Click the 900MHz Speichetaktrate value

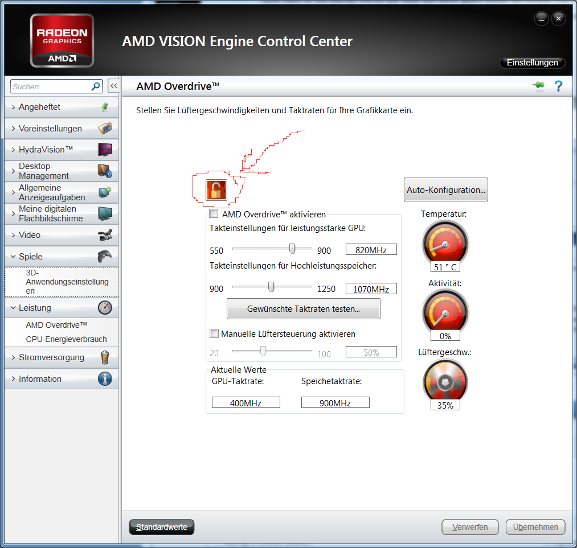point(335,402)
